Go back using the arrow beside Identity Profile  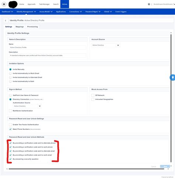click(6, 21)
